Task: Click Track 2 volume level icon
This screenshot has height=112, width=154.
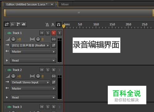Action: tap(8, 76)
